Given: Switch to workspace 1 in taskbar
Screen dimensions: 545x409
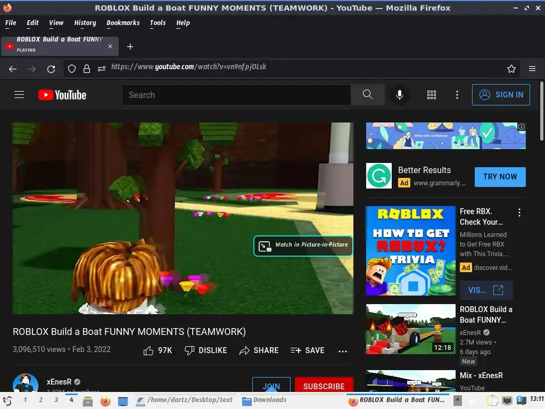Looking at the screenshot, I should pyautogui.click(x=25, y=400).
